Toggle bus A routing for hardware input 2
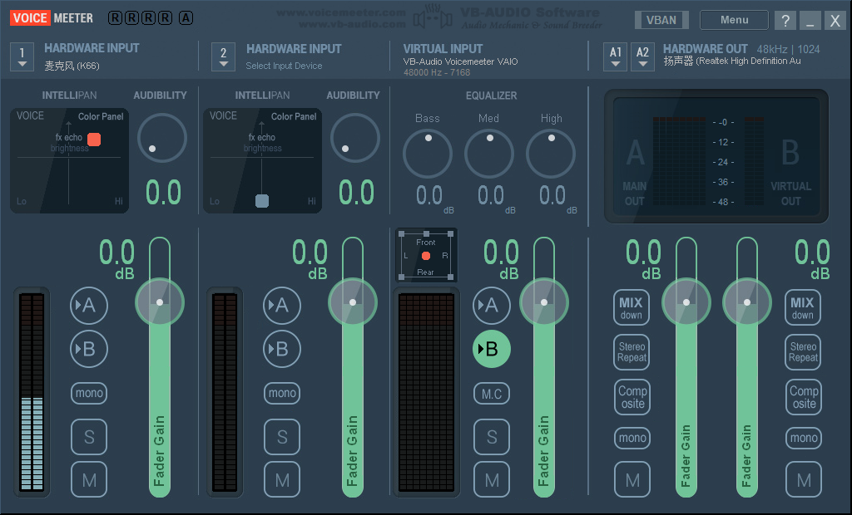The height and width of the screenshot is (515, 852). pos(282,306)
